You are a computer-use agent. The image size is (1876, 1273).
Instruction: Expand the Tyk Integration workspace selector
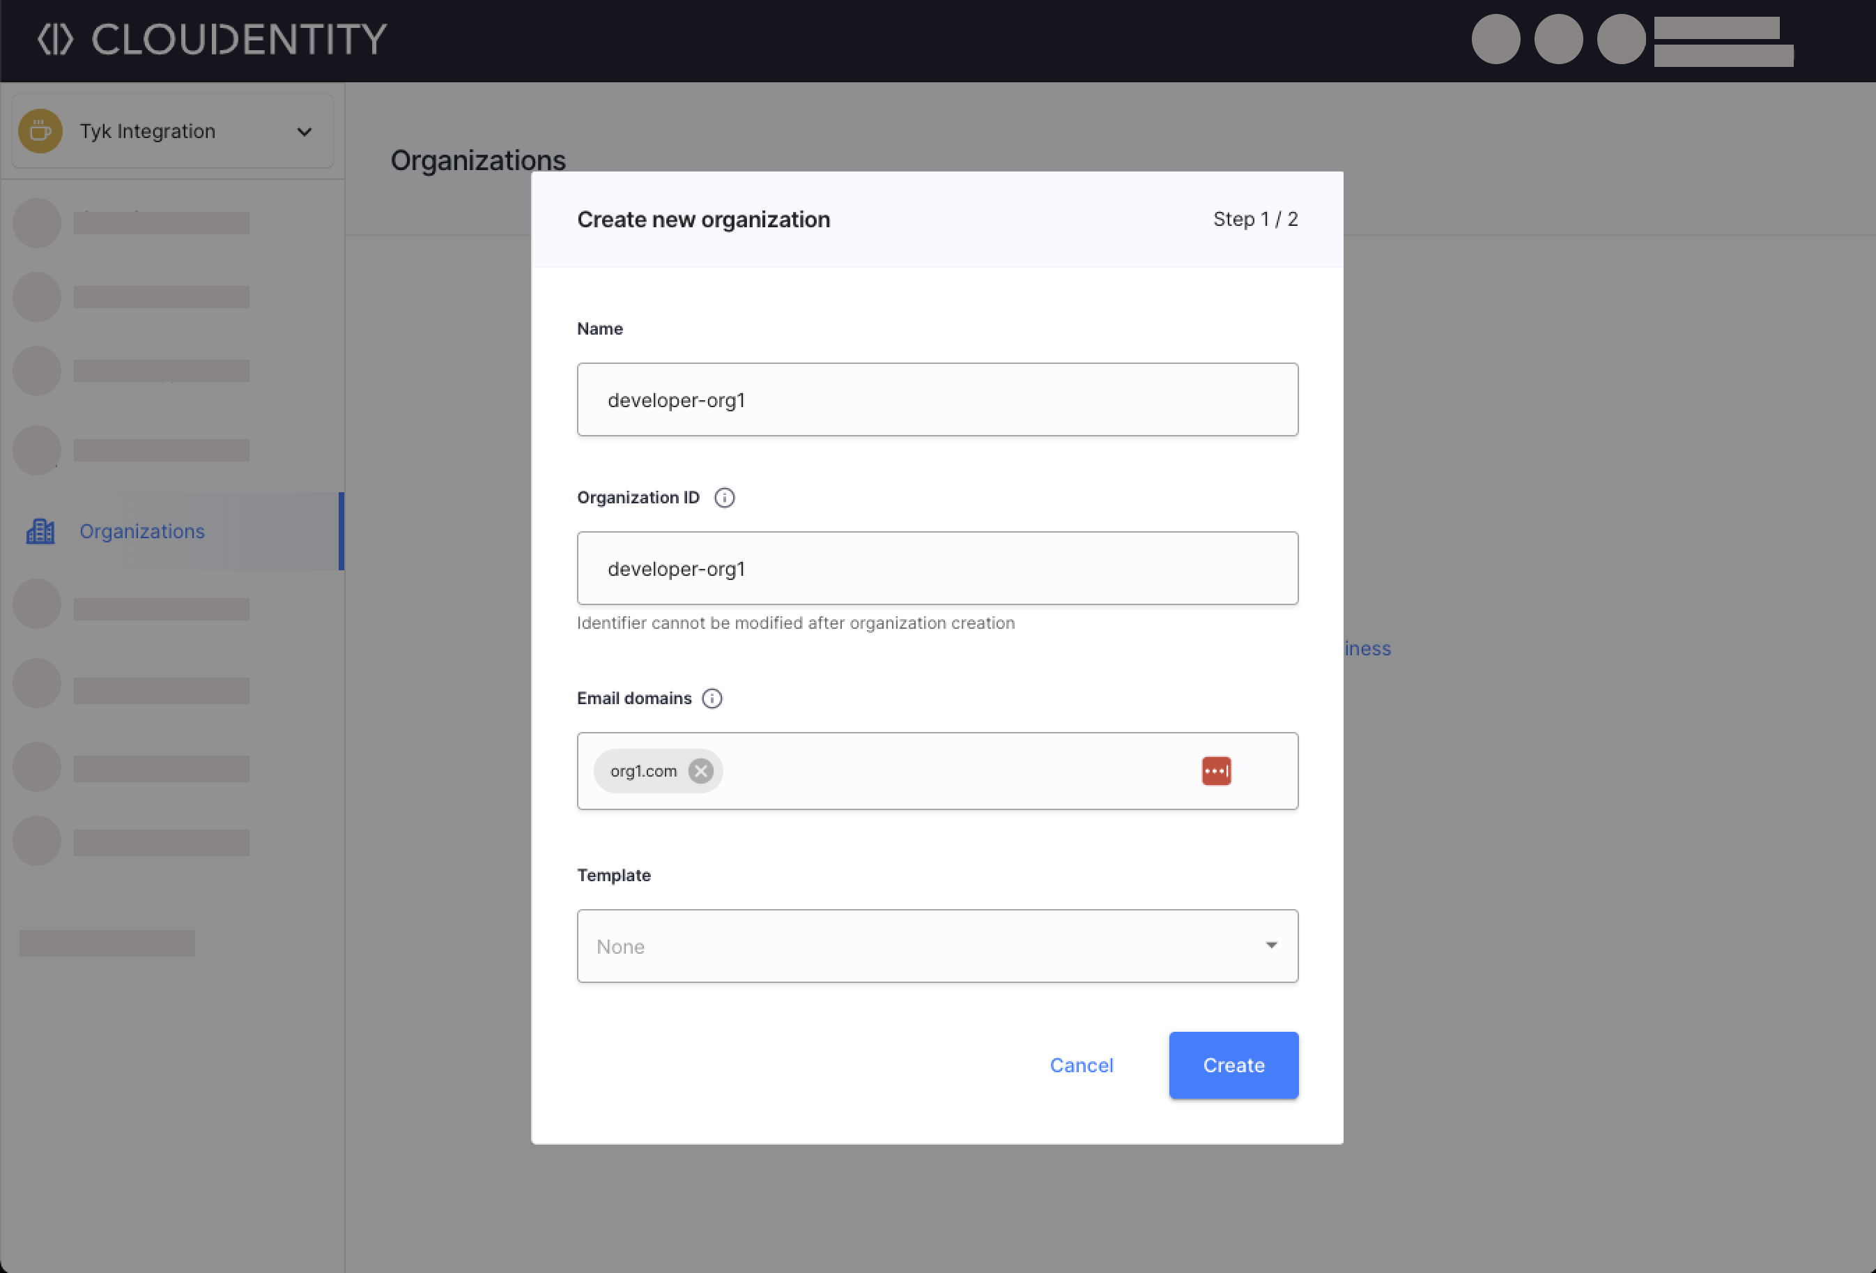305,132
